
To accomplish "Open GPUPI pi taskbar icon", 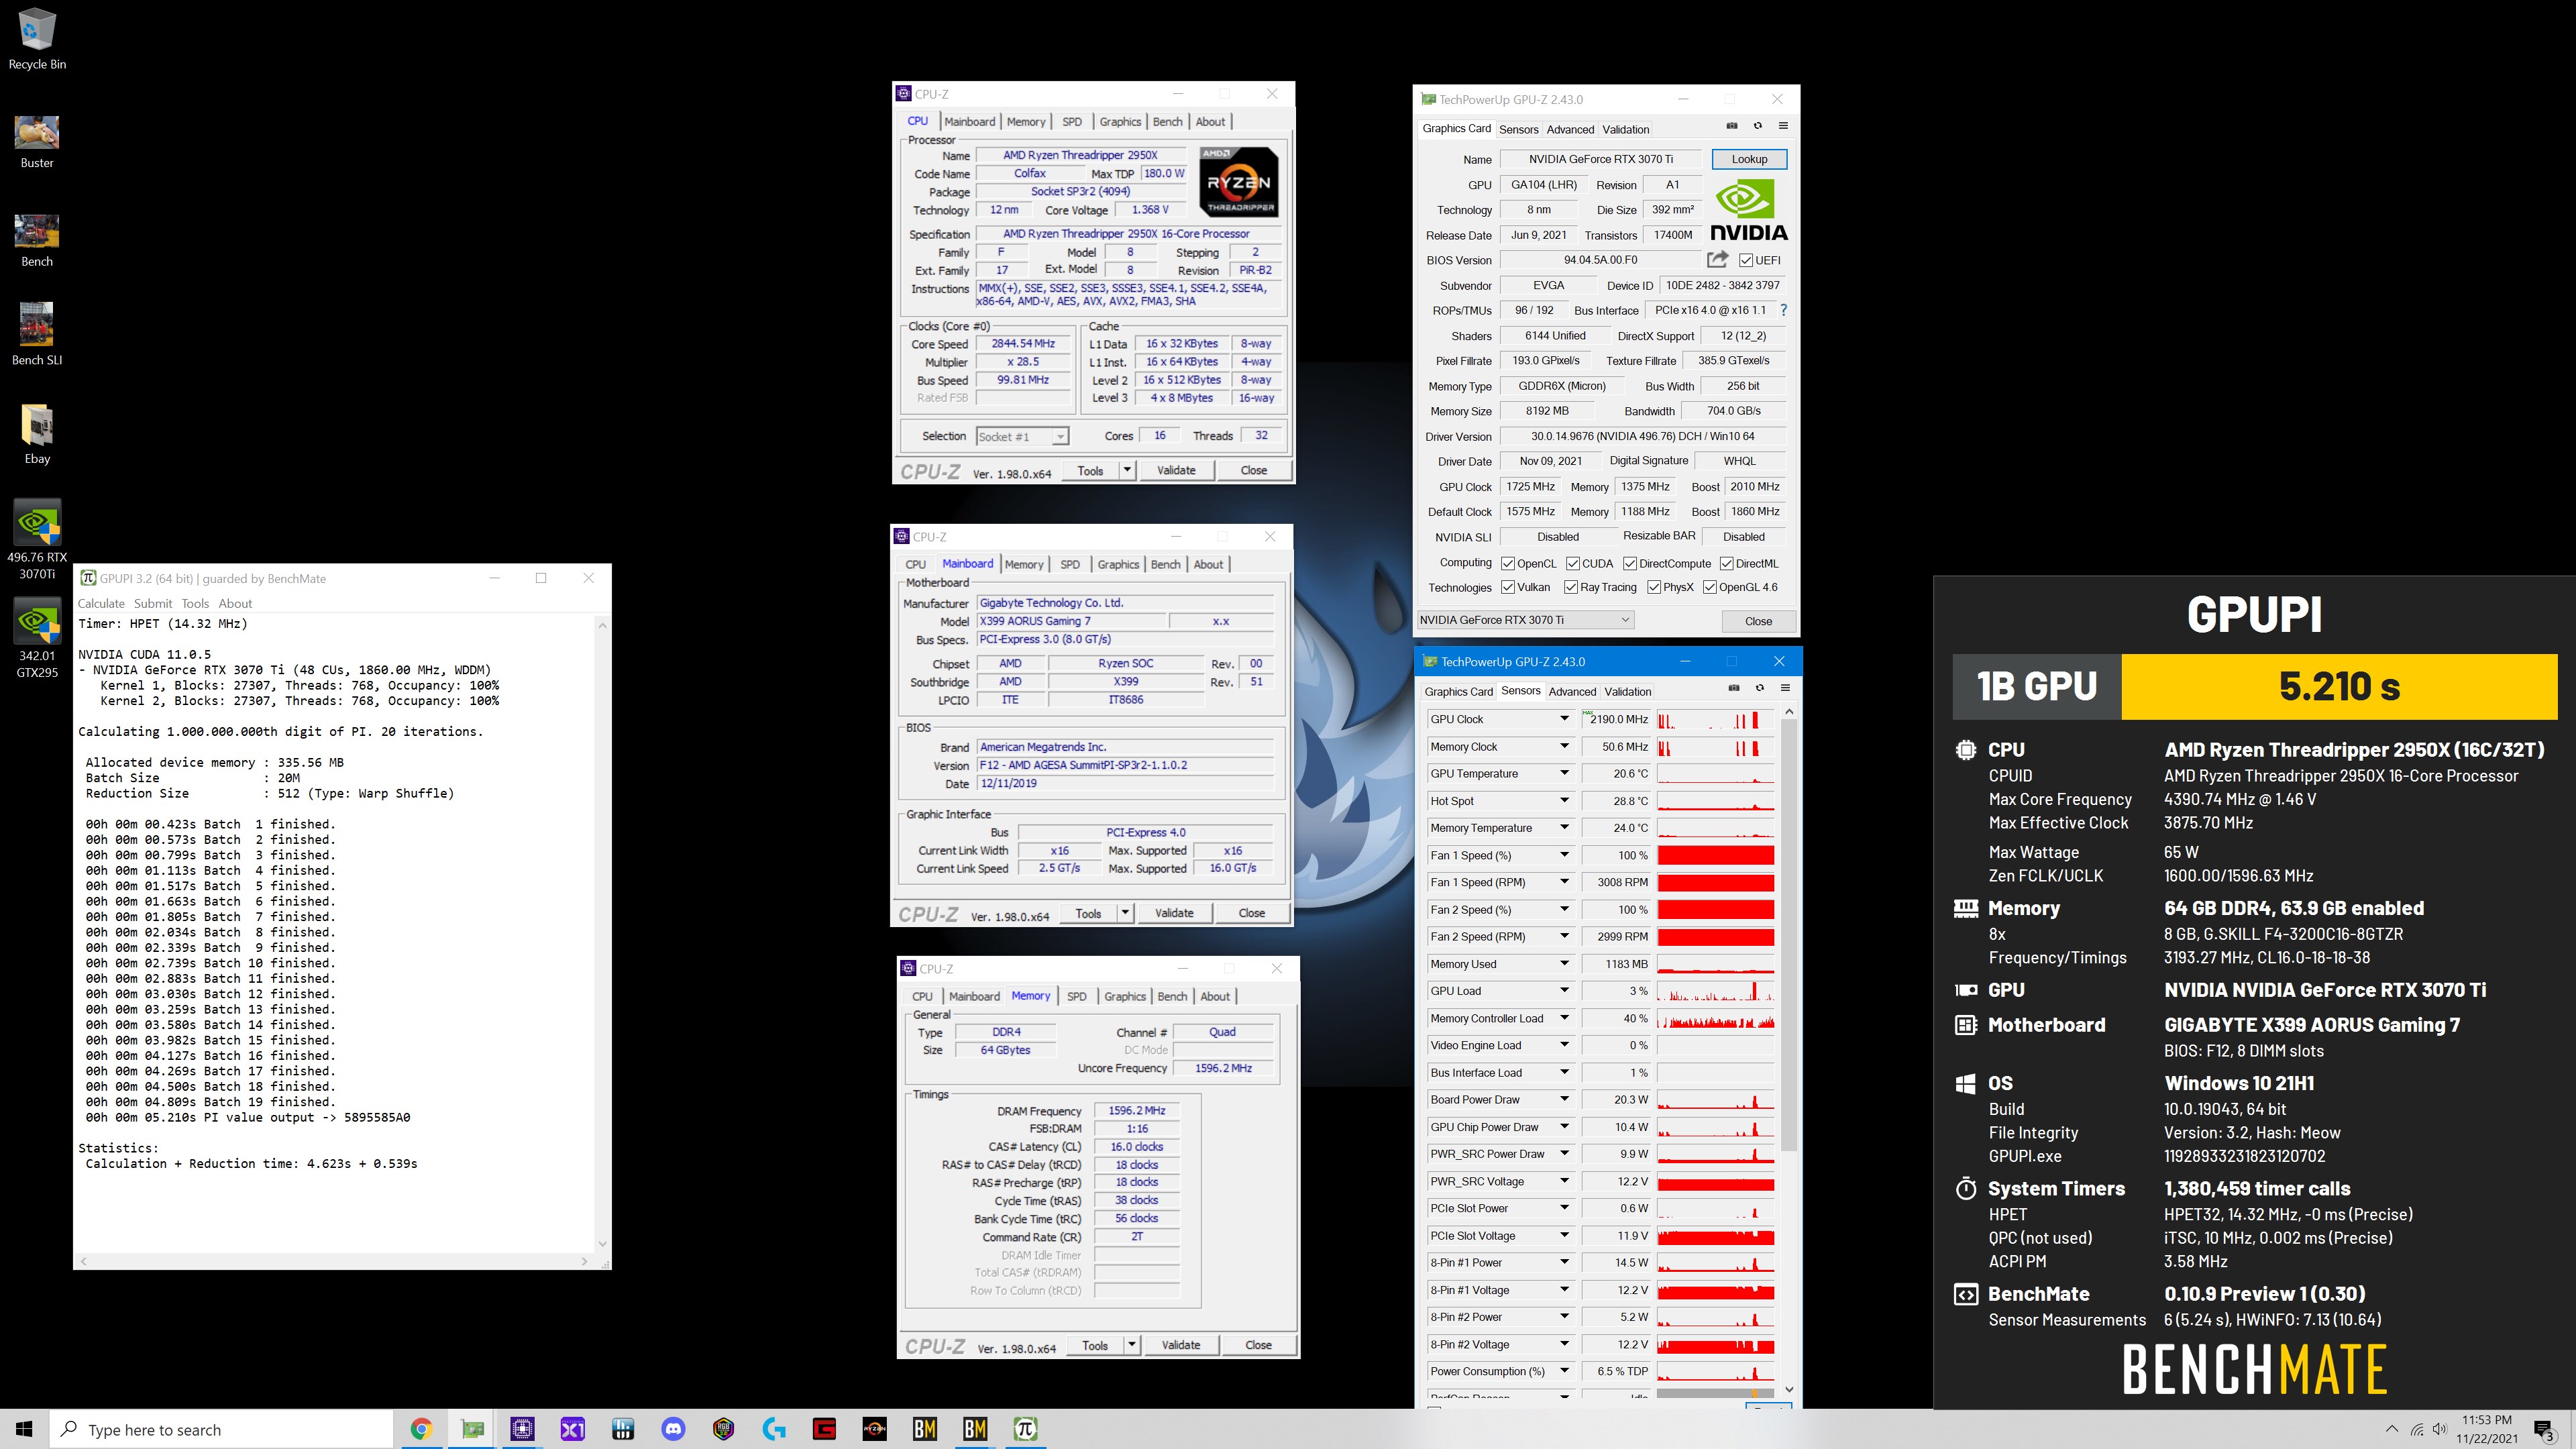I will click(x=1025, y=1429).
